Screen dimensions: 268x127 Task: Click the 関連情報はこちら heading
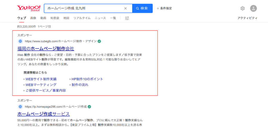[35, 72]
